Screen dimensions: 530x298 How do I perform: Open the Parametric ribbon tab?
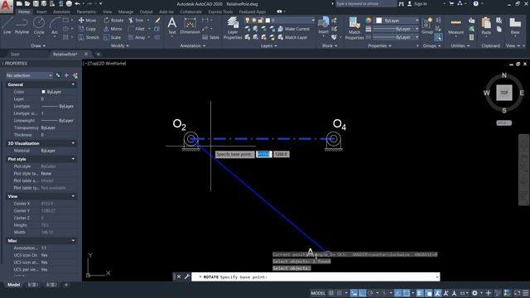click(x=86, y=12)
